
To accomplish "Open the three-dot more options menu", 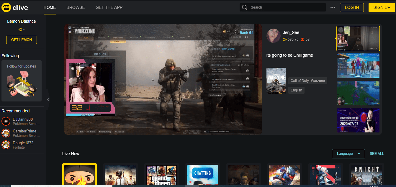I will [x=333, y=7].
